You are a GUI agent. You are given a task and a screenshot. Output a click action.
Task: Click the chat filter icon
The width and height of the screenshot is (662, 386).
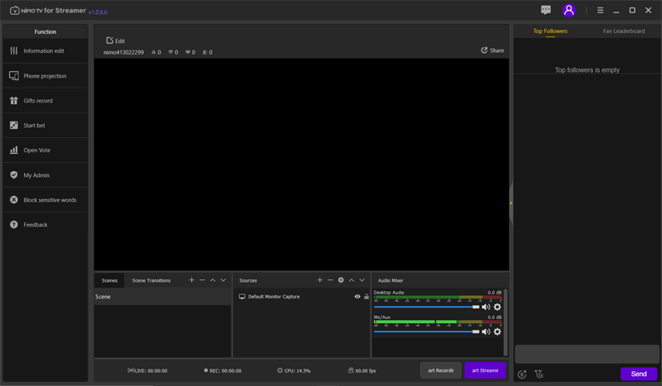point(539,374)
